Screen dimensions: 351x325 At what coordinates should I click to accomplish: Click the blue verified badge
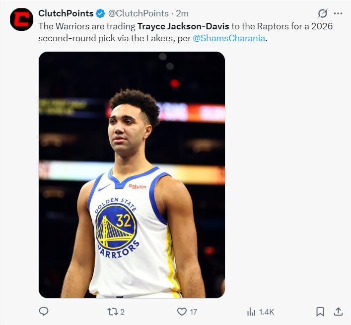(101, 13)
